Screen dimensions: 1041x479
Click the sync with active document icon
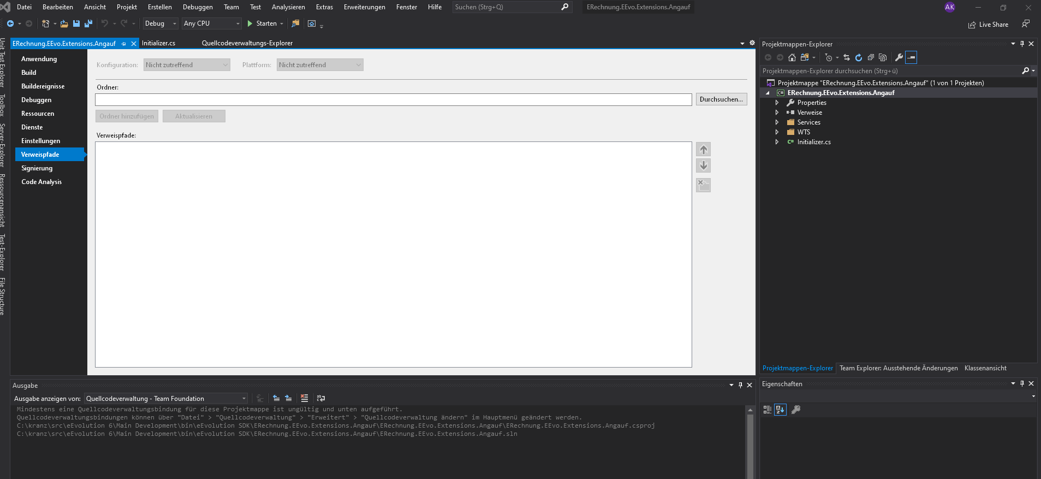click(x=847, y=57)
